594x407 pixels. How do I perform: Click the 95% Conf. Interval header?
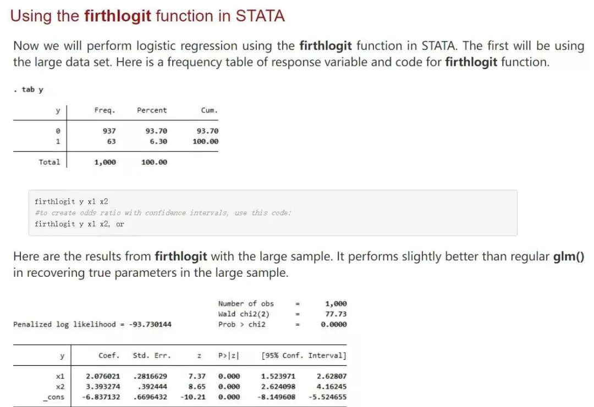[304, 355]
